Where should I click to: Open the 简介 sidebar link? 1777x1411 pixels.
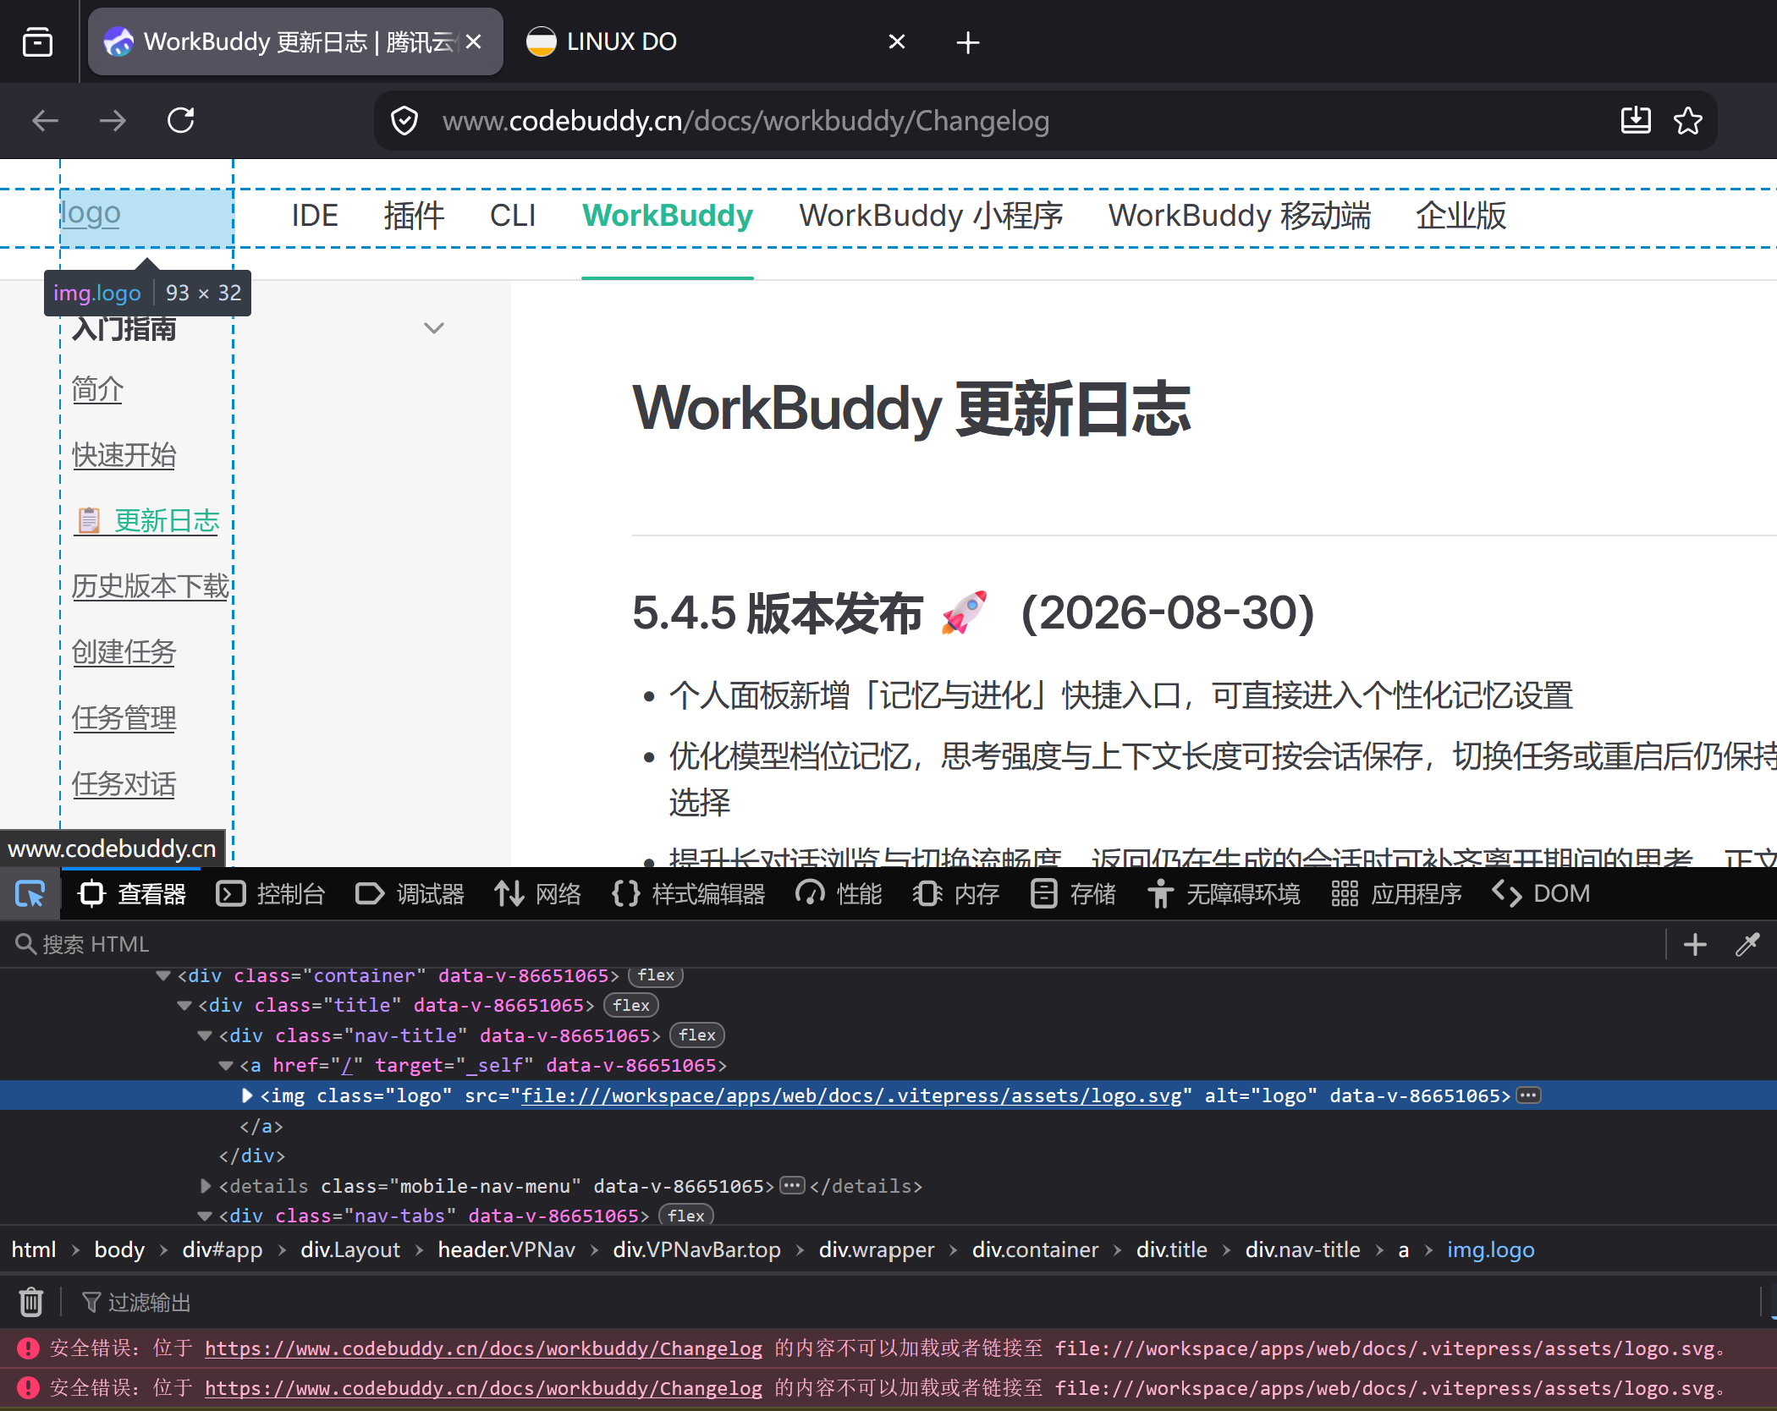coord(97,389)
